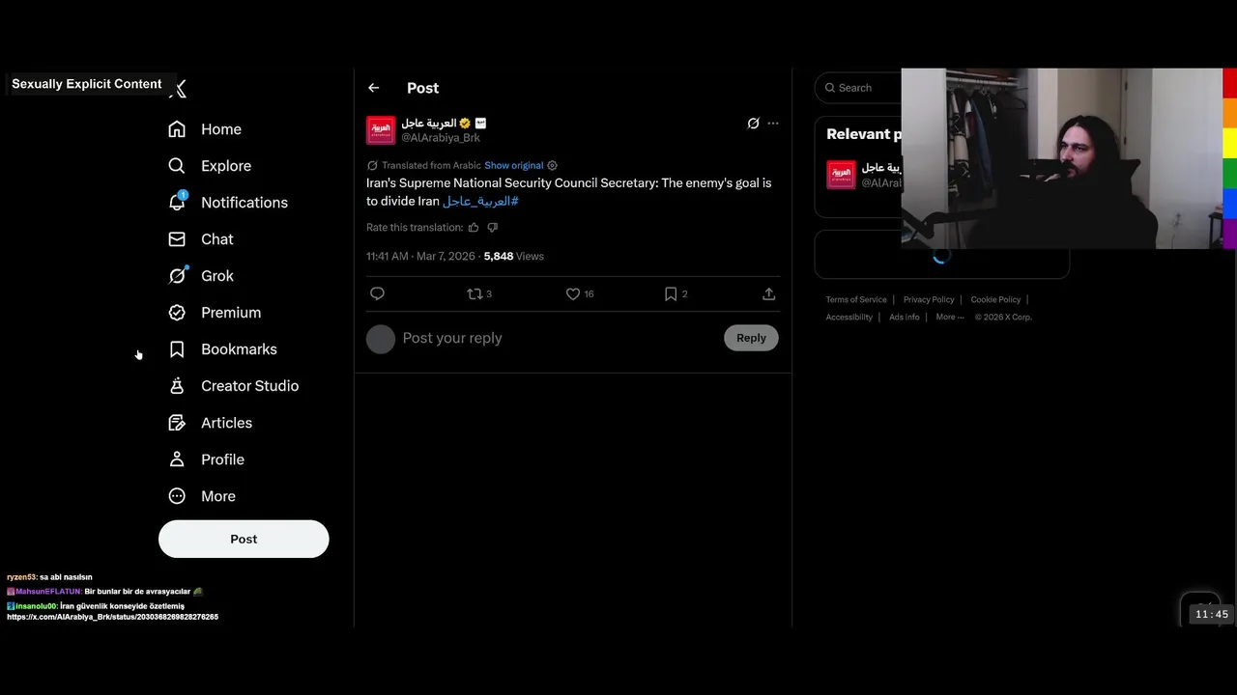The image size is (1237, 695).
Task: Open Privacy Policy link
Action: (929, 299)
